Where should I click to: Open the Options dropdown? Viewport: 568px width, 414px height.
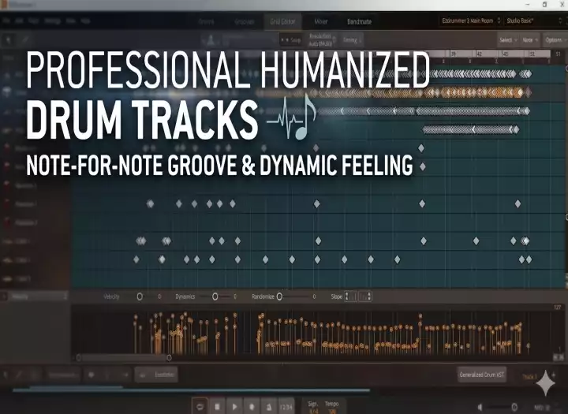[x=555, y=40]
